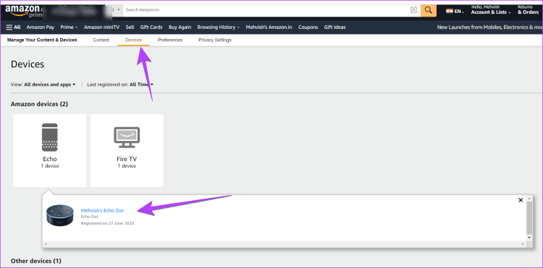Click Registered on 27 June 2023 text
This screenshot has height=268, width=543.
point(107,223)
